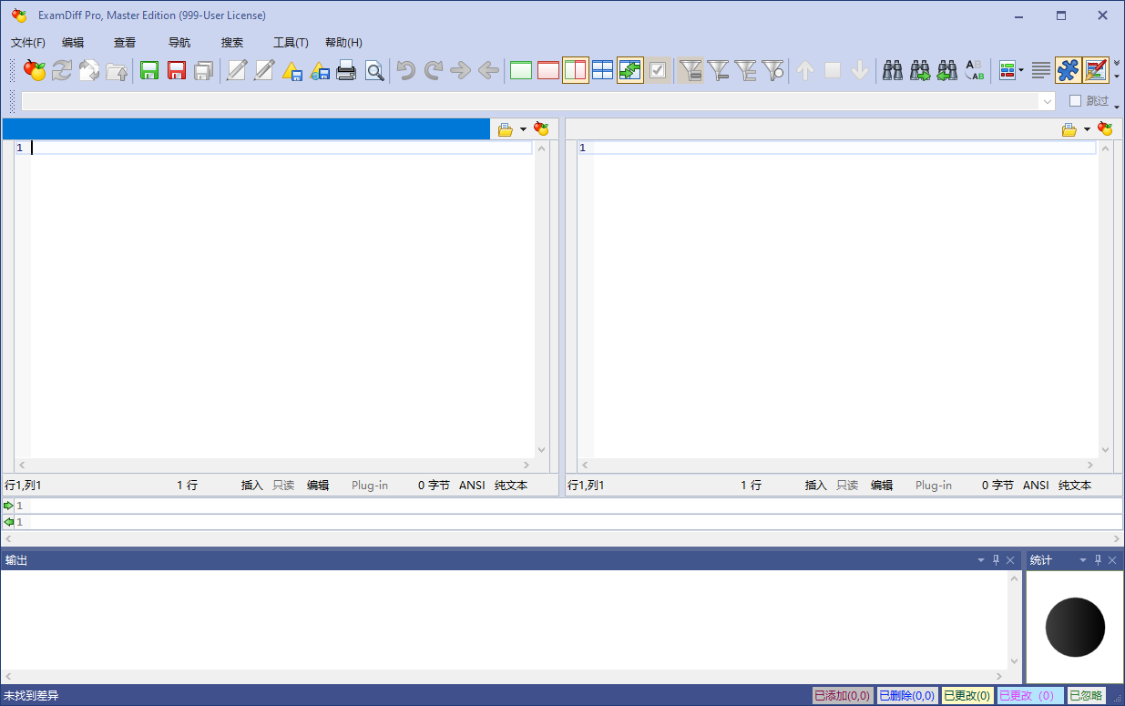Open Find with the plain binoculars icon
This screenshot has height=706, width=1125.
click(893, 70)
